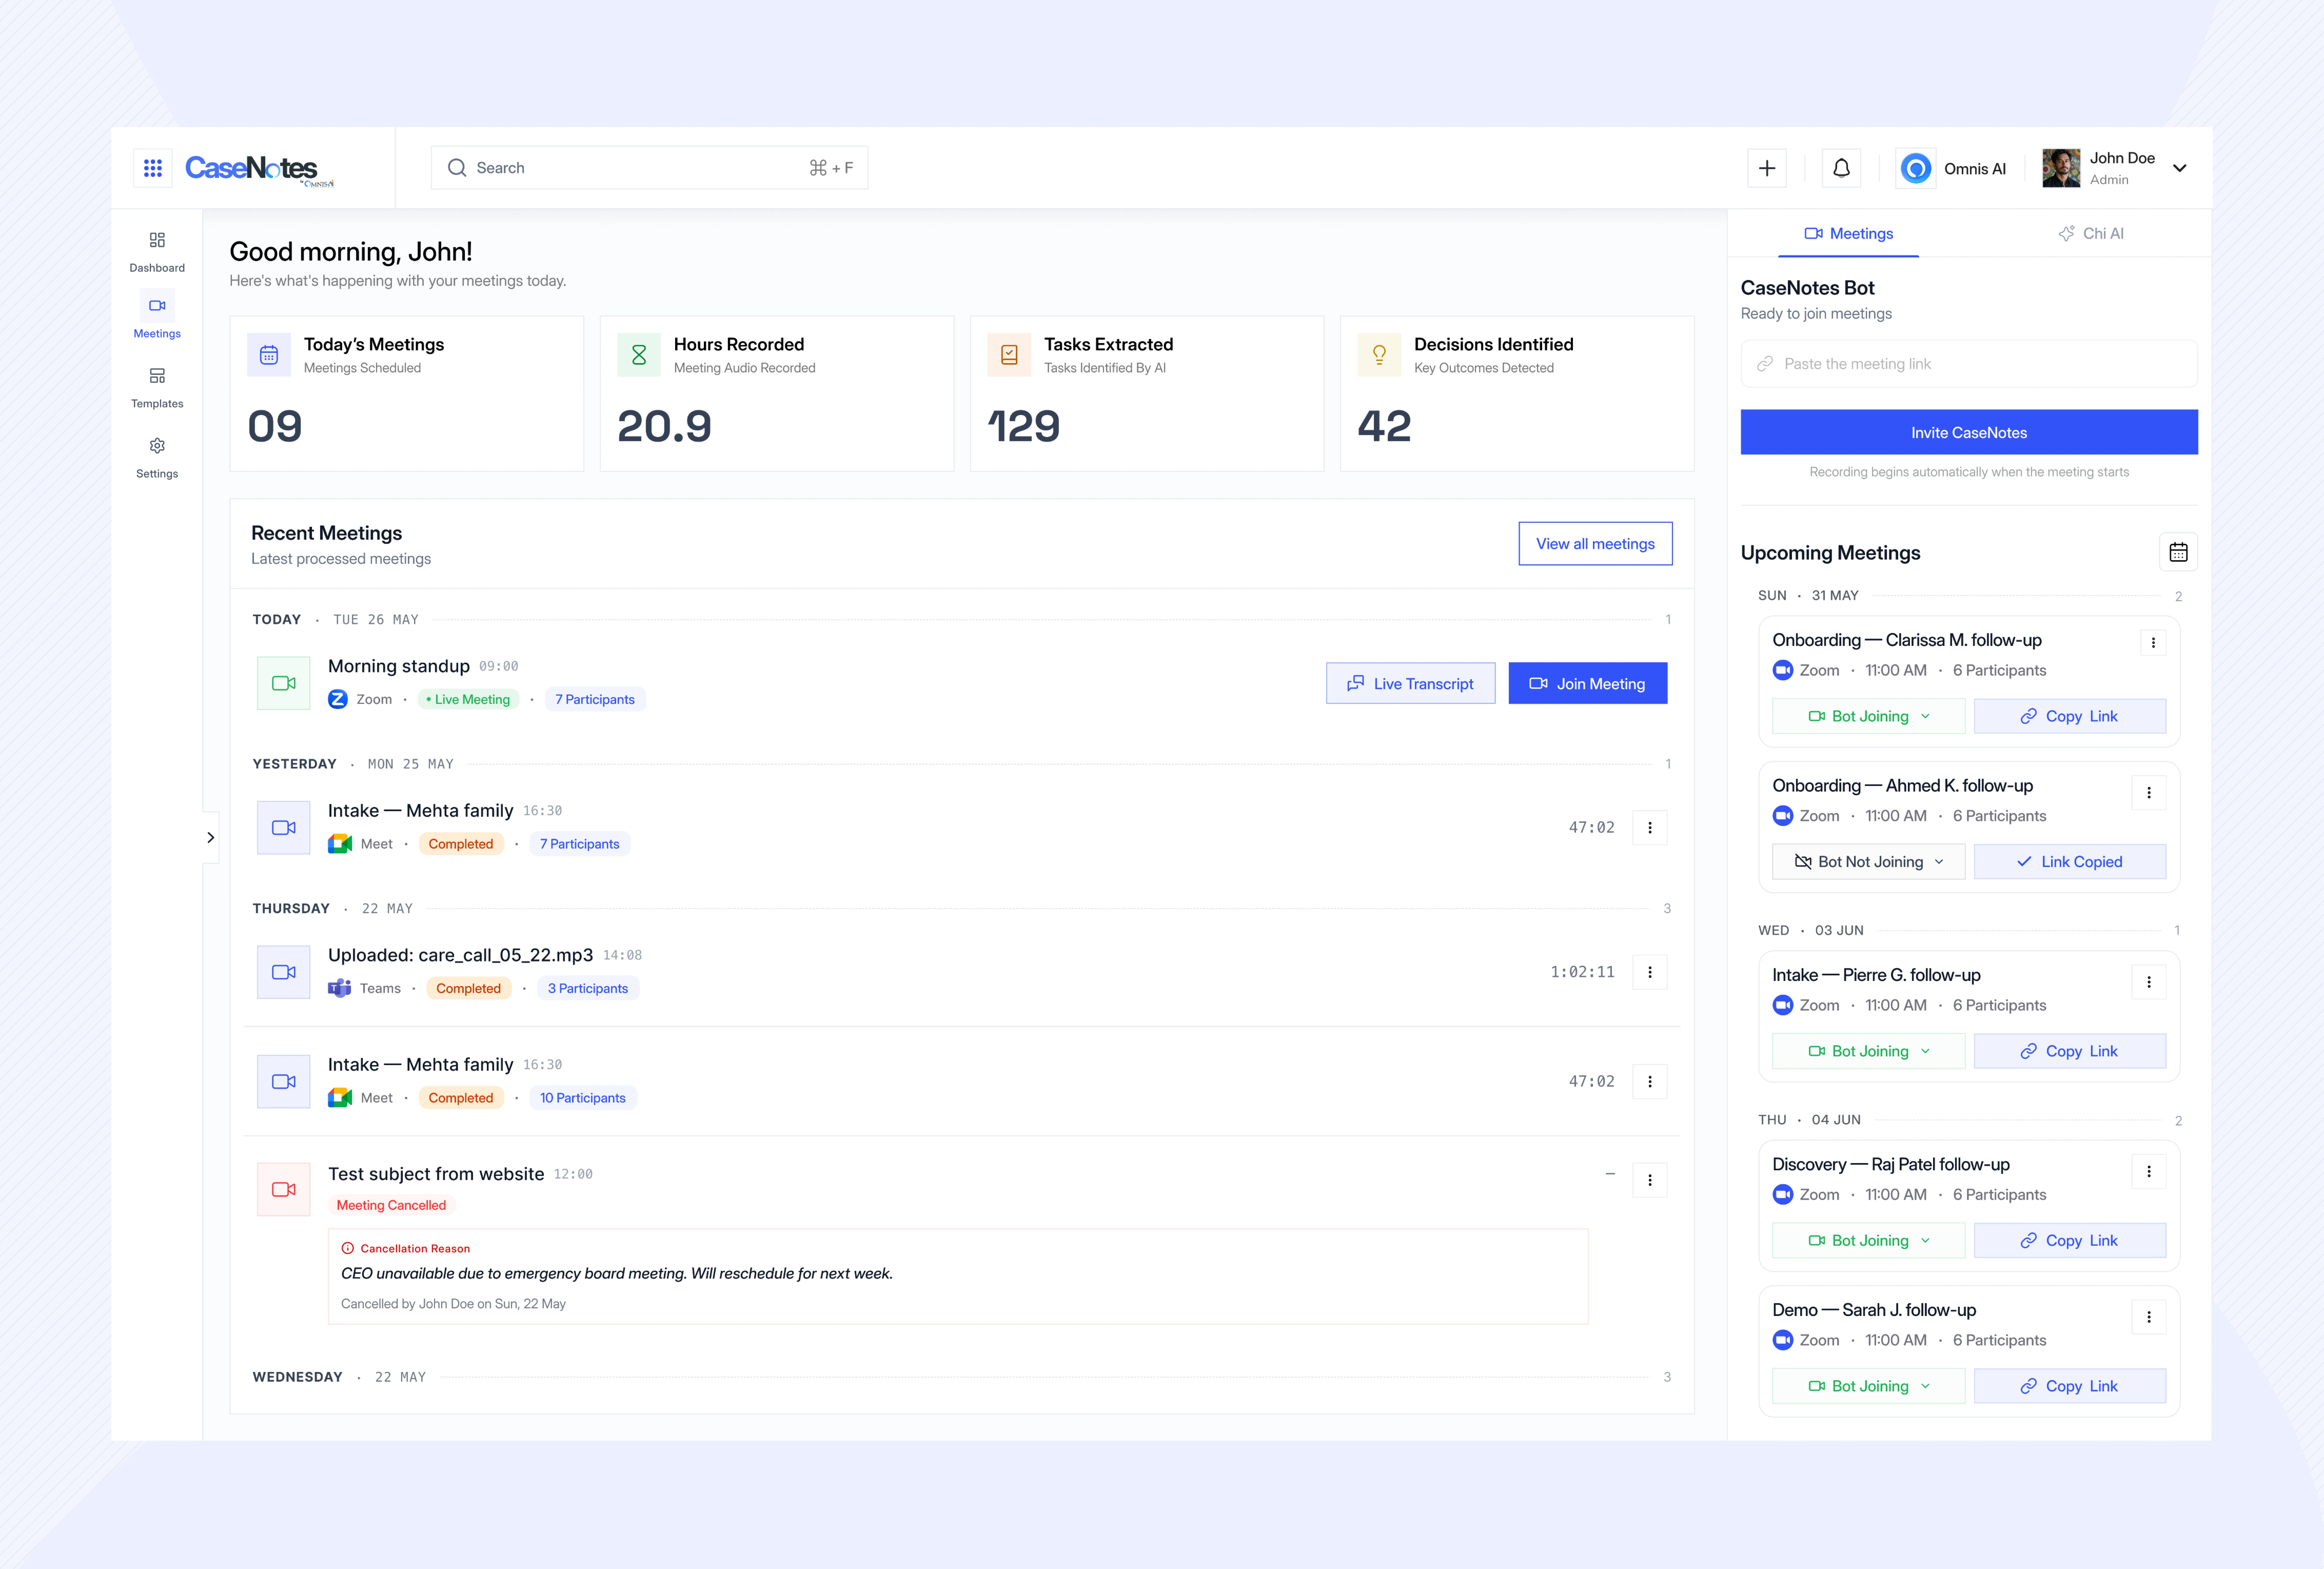Focus the Search field

[x=649, y=168]
